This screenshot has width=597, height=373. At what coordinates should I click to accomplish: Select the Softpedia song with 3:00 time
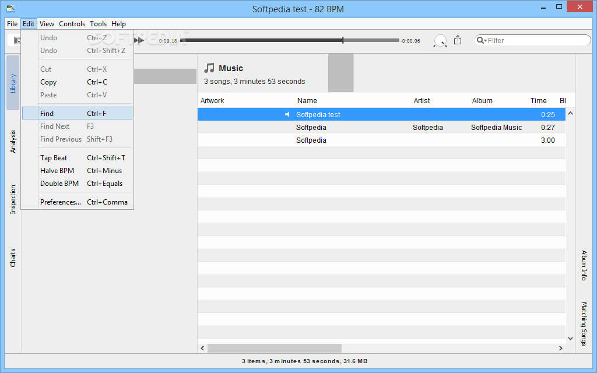coord(381,140)
